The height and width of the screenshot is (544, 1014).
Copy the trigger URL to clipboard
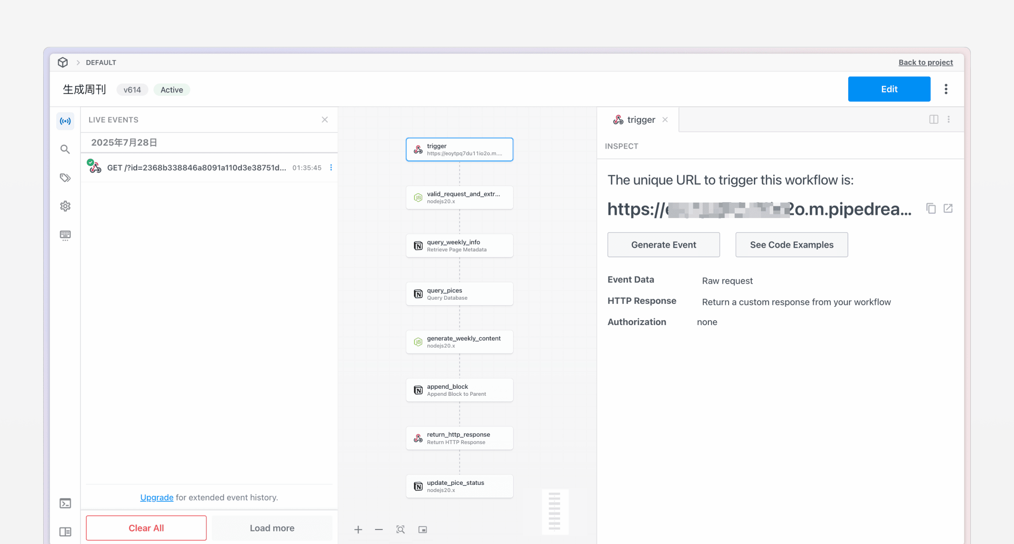(x=931, y=209)
